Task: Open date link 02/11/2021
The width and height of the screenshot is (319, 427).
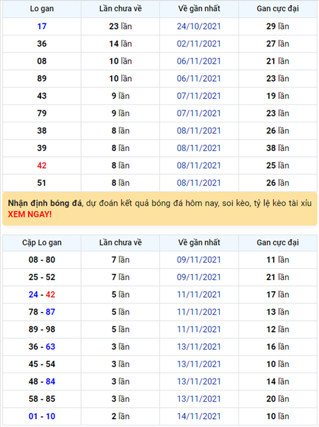Action: tap(199, 44)
